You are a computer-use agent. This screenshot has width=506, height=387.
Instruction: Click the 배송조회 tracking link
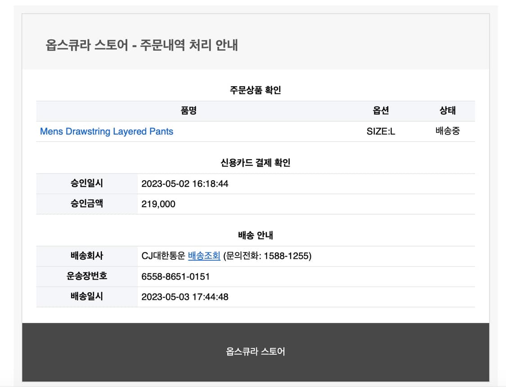click(x=204, y=256)
